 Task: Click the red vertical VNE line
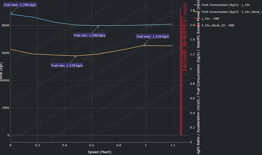[181, 79]
